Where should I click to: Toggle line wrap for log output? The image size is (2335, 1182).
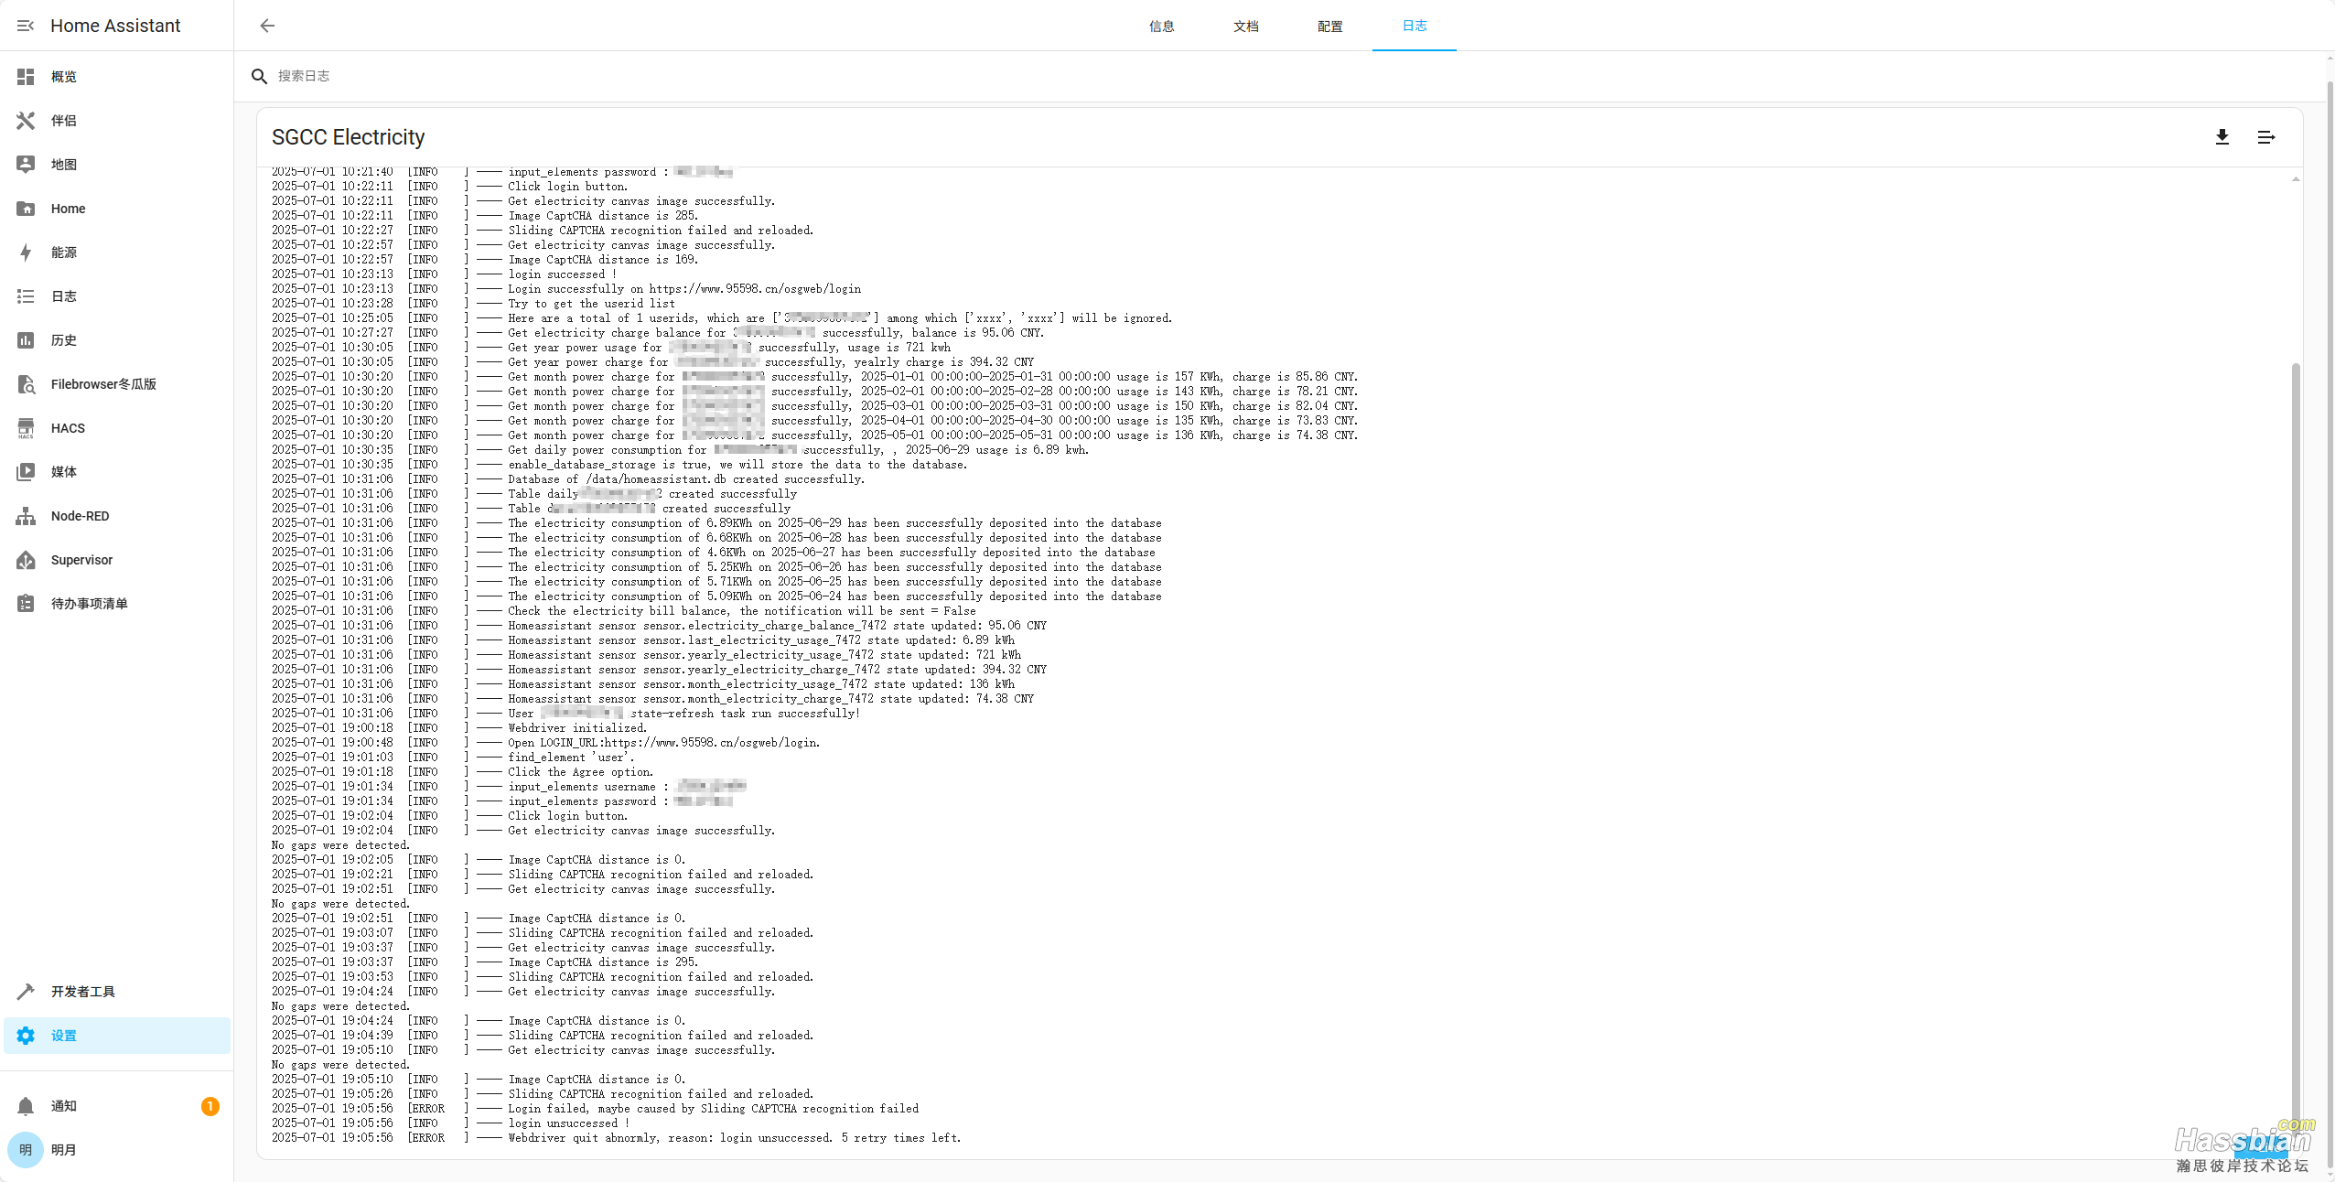click(2266, 137)
